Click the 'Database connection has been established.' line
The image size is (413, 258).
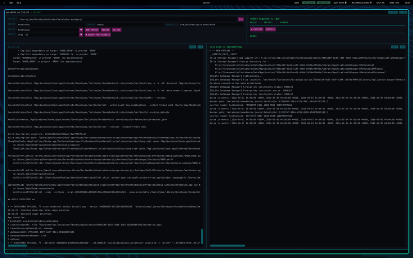click(x=236, y=83)
